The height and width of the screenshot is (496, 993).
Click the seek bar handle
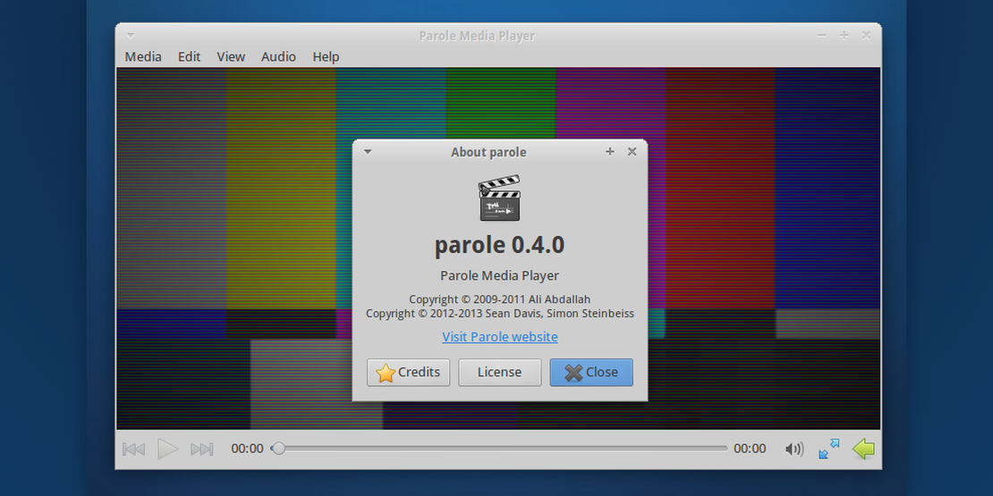278,449
